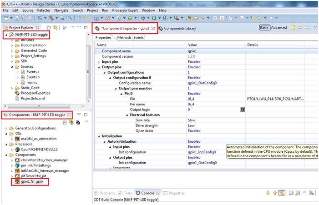Click the red cube icon in Components view

pyautogui.click(x=78, y=122)
